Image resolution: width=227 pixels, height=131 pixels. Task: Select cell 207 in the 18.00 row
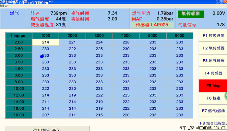(45, 115)
